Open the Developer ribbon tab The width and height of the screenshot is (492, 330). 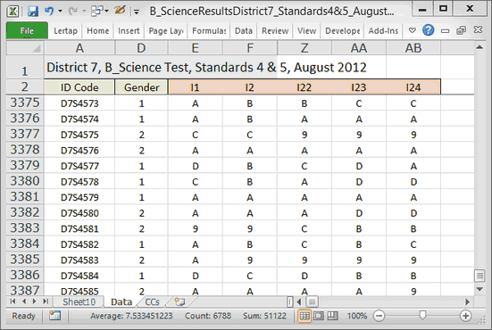[x=342, y=30]
